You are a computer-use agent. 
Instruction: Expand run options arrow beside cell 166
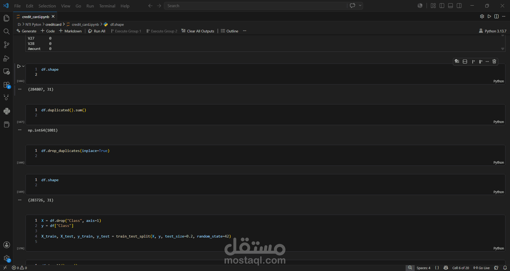click(x=23, y=66)
